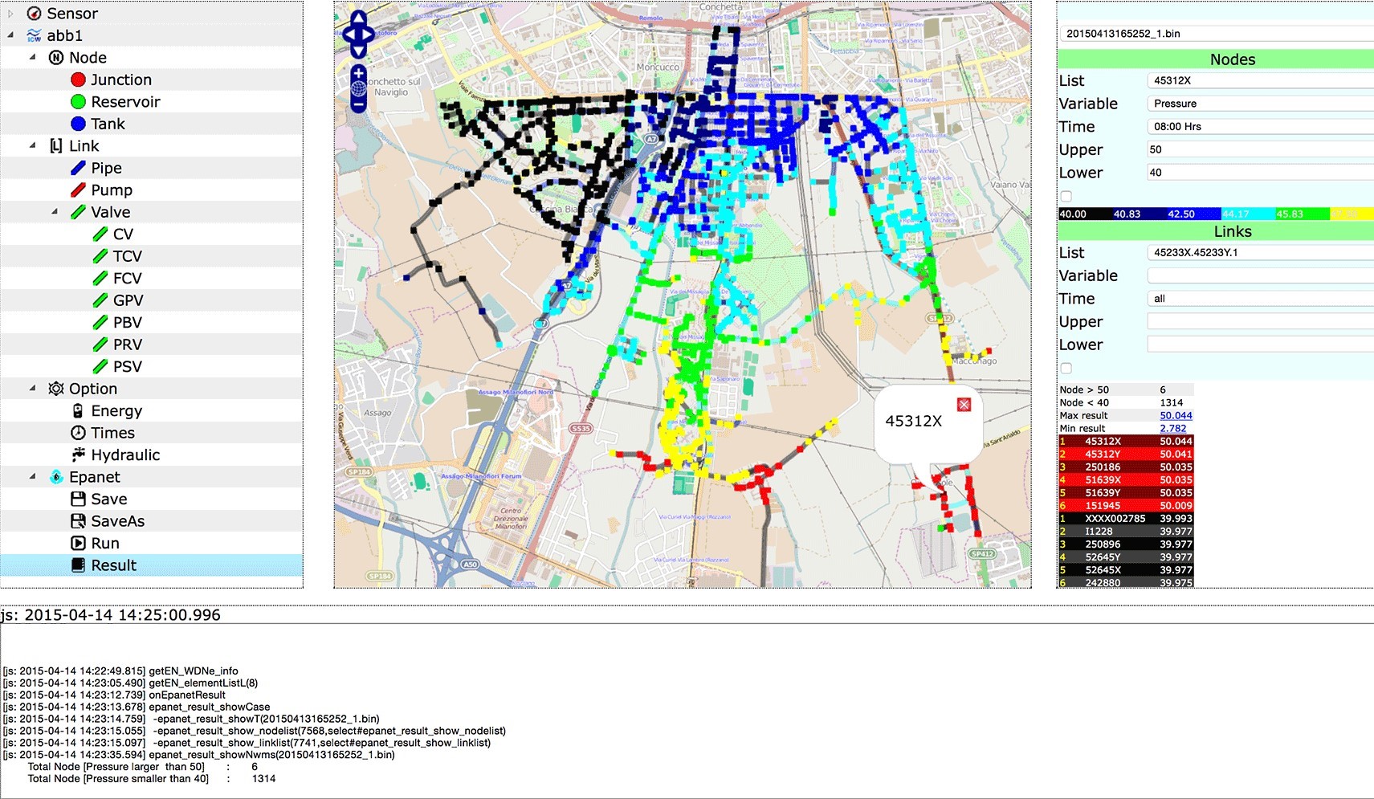This screenshot has width=1374, height=799.
Task: Collapse the Option tree group
Action: [33, 389]
